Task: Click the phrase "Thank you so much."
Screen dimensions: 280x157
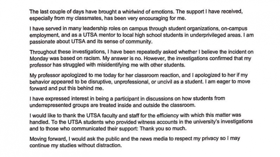Action: pos(163,128)
